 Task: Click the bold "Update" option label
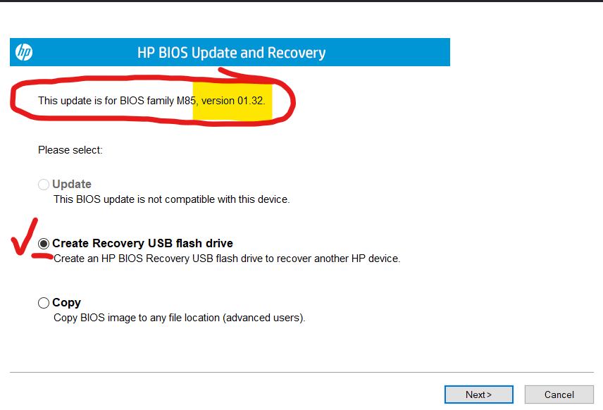pos(72,185)
